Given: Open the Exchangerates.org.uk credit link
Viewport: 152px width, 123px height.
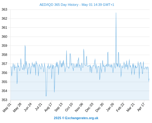Looking at the screenshot, I should 76,118.
